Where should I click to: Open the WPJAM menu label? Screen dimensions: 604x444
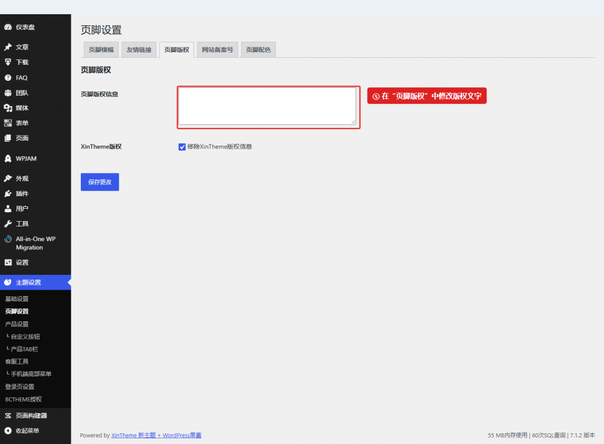pyautogui.click(x=26, y=159)
